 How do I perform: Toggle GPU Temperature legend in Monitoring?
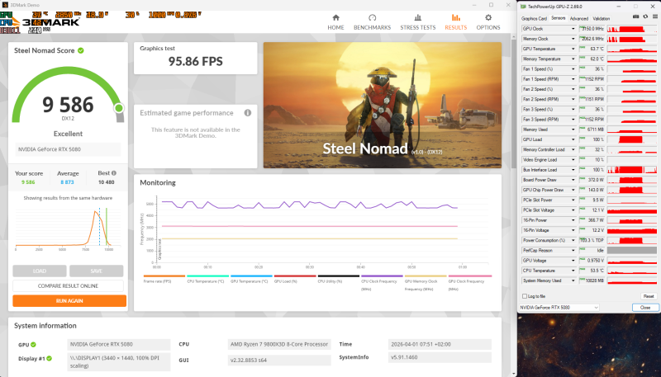coord(251,279)
